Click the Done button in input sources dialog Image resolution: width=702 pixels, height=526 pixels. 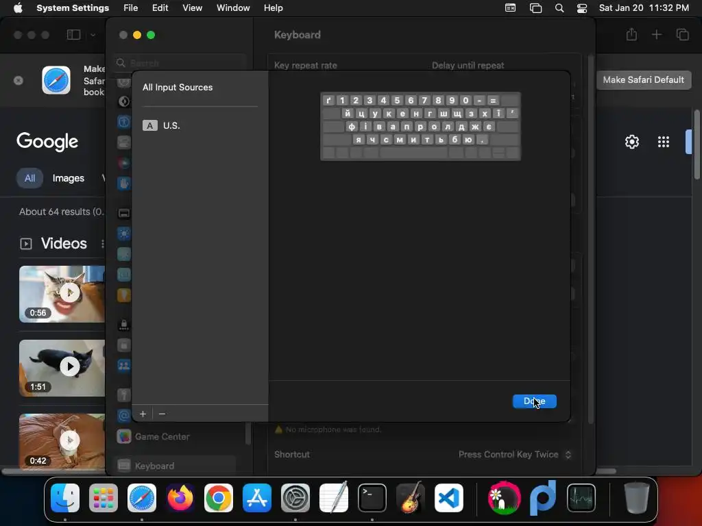[x=534, y=401]
